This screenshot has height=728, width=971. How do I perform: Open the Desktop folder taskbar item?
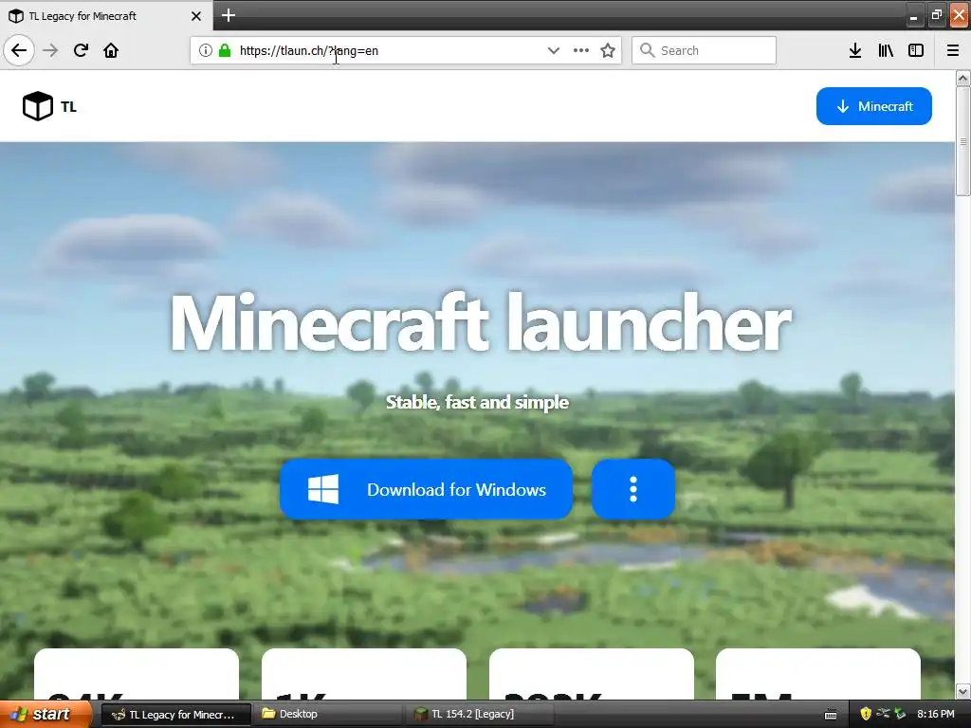click(x=327, y=715)
